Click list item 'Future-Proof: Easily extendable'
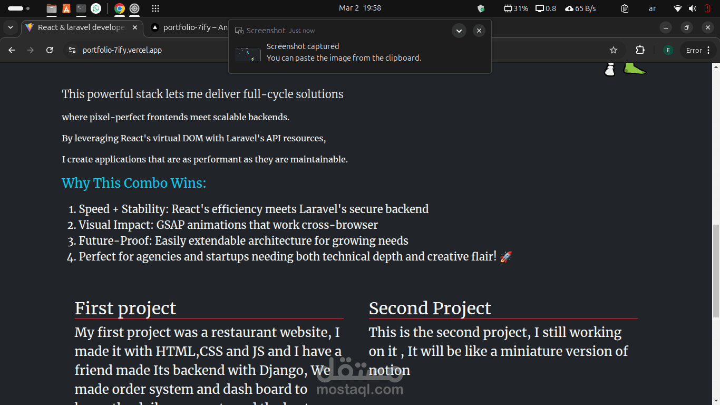Viewport: 720px width, 405px height. point(244,240)
